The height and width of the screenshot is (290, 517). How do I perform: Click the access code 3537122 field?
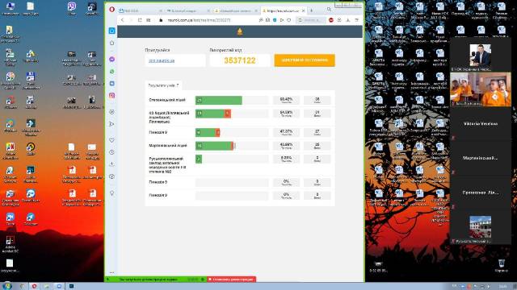pos(240,60)
